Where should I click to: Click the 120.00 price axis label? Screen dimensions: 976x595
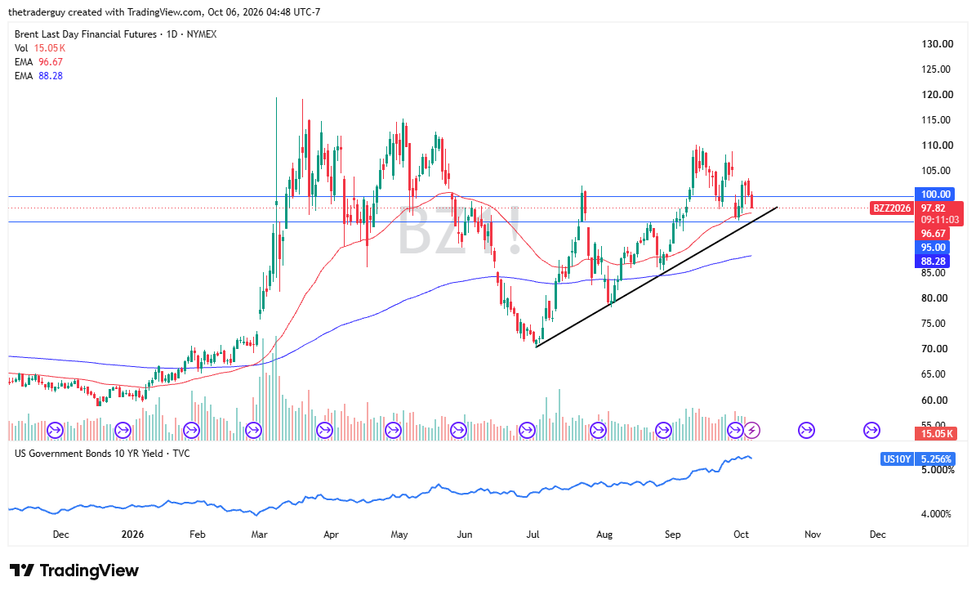click(x=937, y=95)
